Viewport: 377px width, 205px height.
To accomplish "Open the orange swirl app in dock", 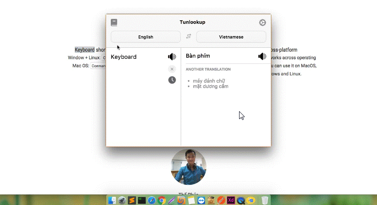I will coord(182,200).
